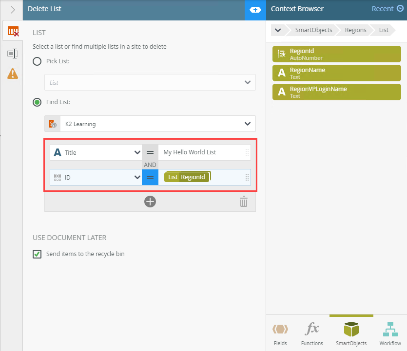Add a new filter with plus button
407x351 pixels.
[x=150, y=202]
